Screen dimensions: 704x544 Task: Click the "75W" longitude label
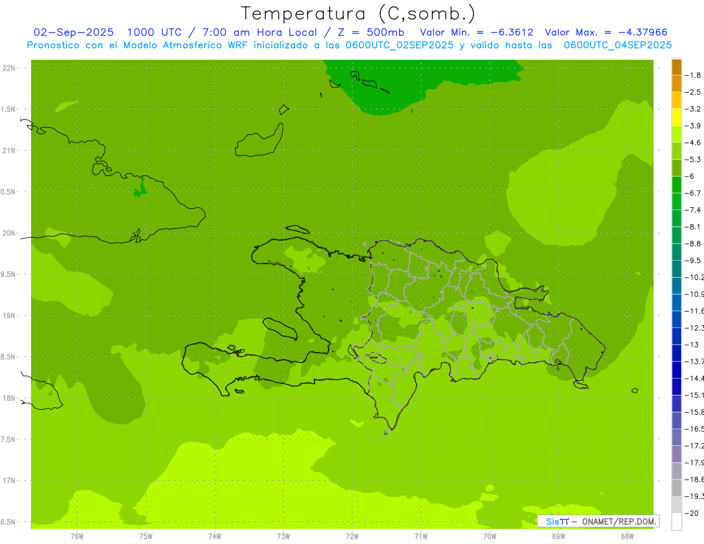[145, 536]
